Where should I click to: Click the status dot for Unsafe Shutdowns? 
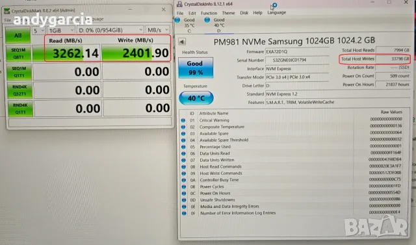click(x=183, y=200)
